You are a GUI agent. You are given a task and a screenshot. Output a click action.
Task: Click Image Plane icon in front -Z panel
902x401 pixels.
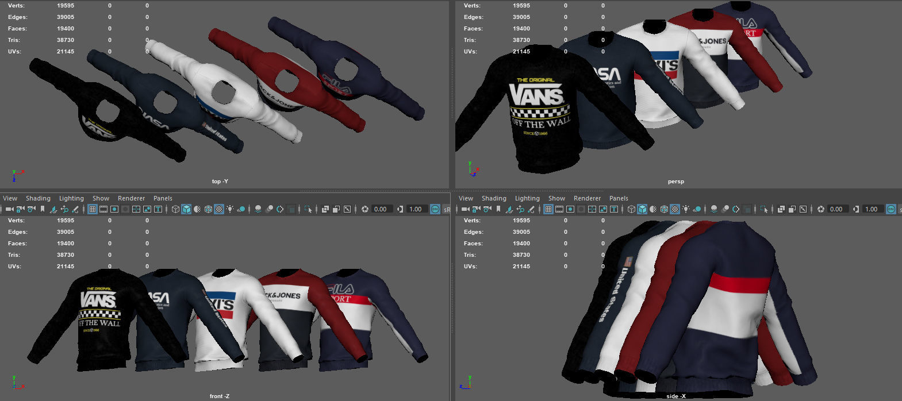pos(53,209)
